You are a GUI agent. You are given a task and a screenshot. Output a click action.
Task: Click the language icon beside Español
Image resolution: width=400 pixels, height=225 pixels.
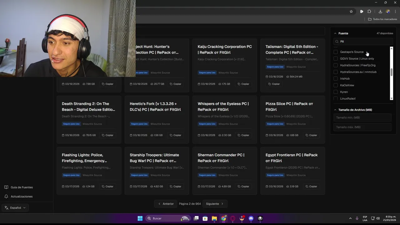(7, 208)
